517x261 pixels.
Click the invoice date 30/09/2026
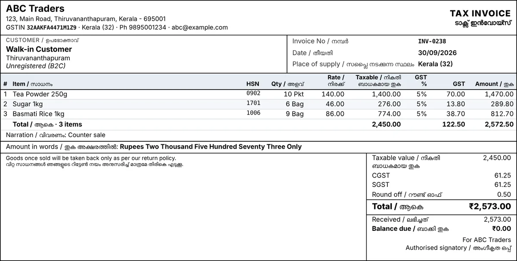point(437,53)
